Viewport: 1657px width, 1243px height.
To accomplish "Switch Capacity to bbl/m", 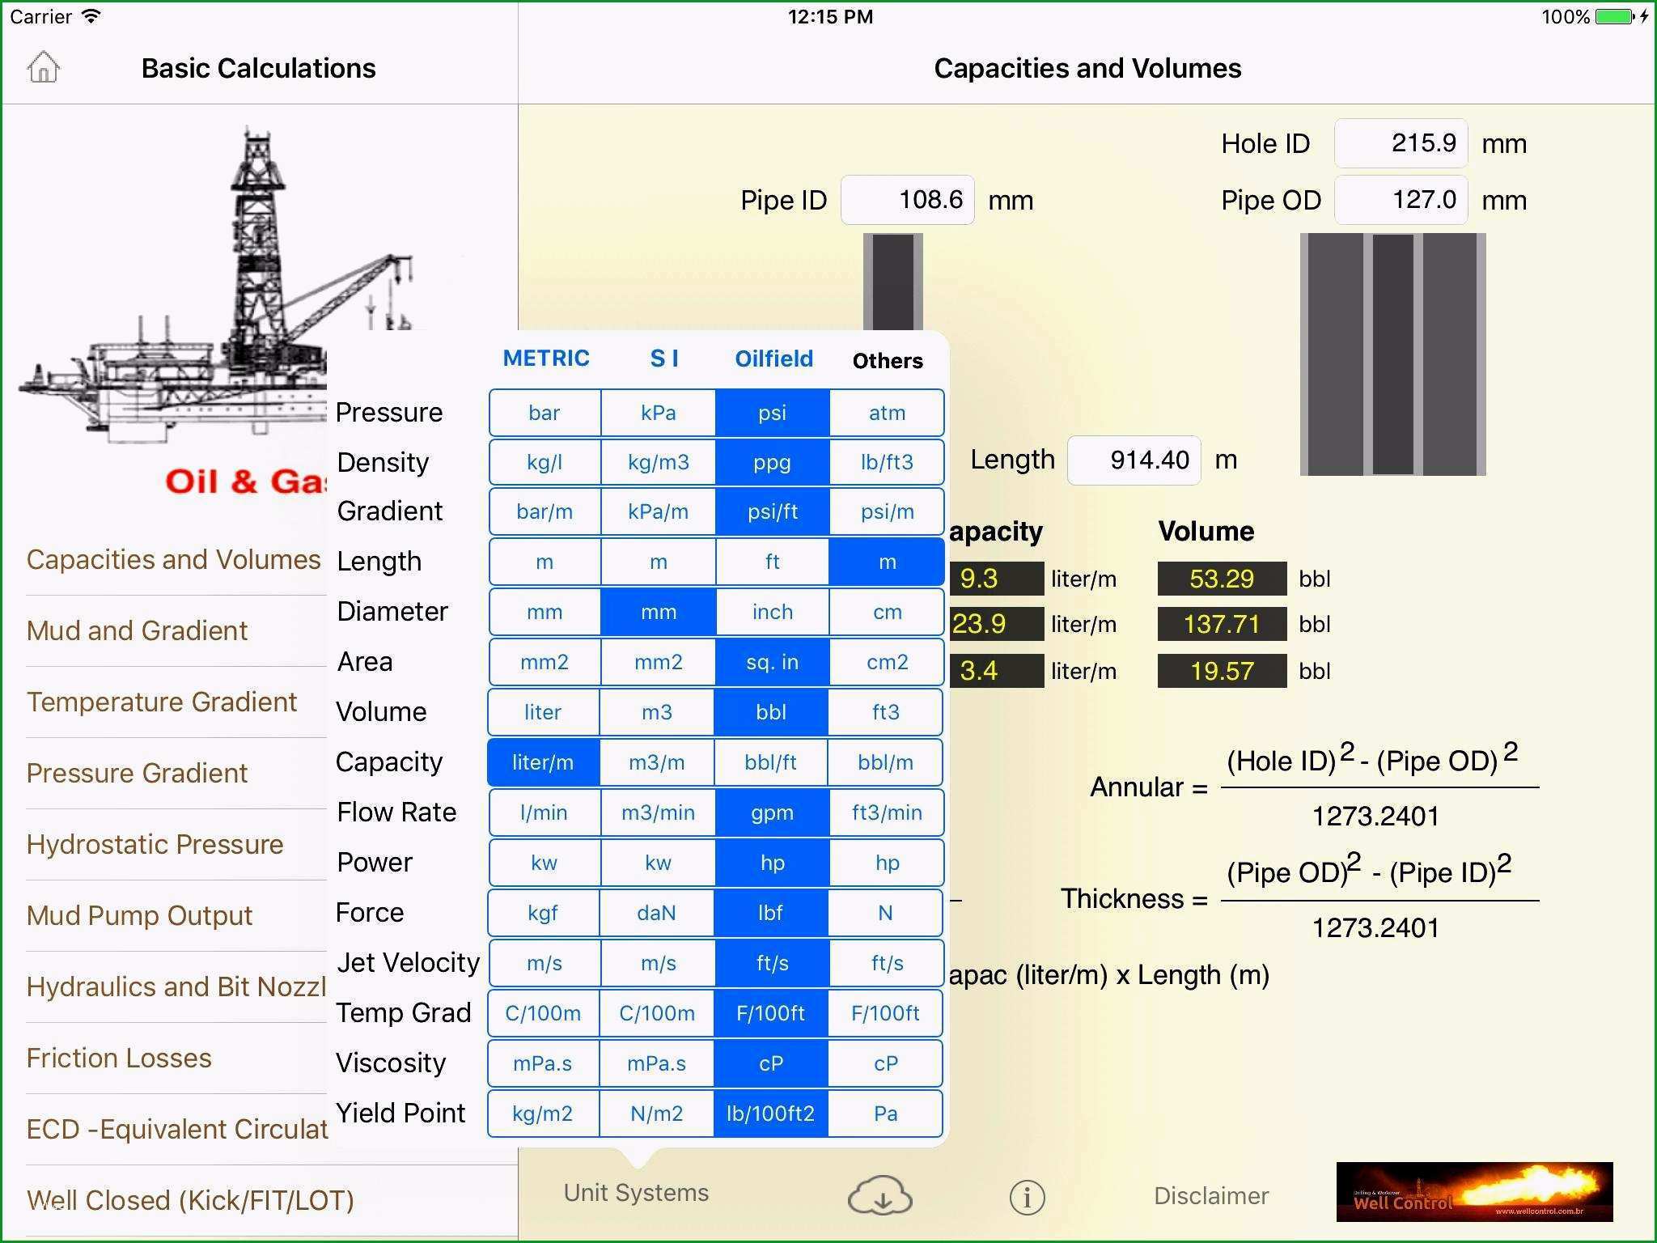I will [886, 763].
